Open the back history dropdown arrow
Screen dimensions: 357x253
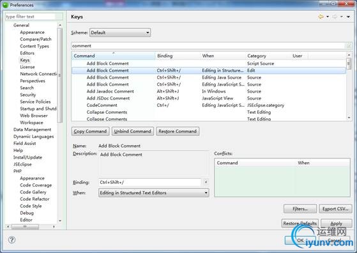pyautogui.click(x=328, y=17)
